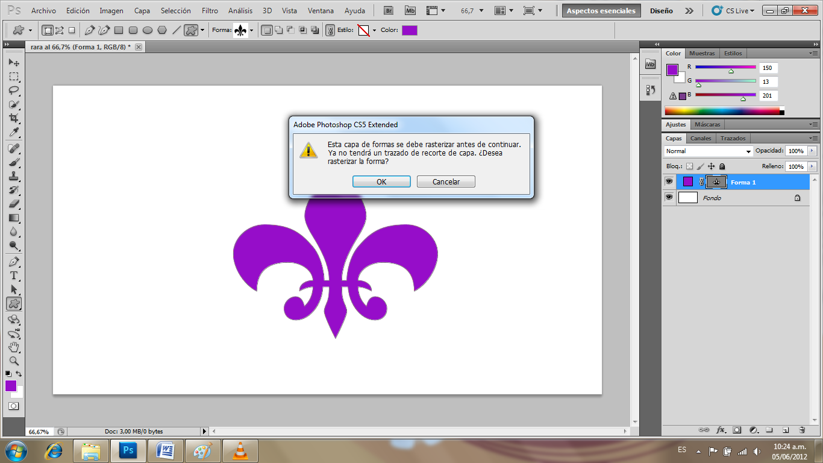Select the Hand tool
The width and height of the screenshot is (823, 463).
tap(14, 347)
